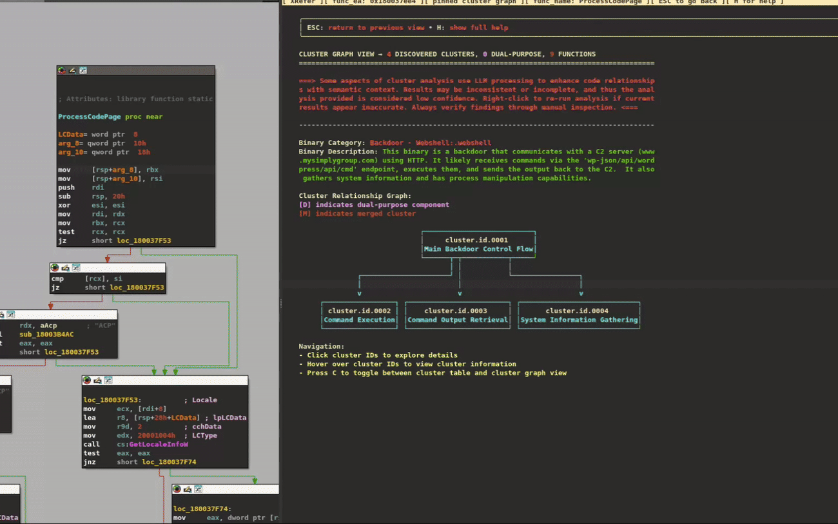
Task: Click the 'Backdoor - Webshell:.webshell' category value
Action: coord(430,142)
